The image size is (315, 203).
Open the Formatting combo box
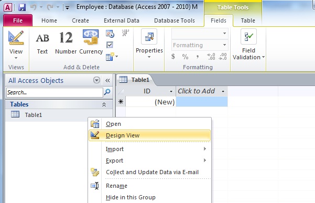pyautogui.click(x=200, y=45)
